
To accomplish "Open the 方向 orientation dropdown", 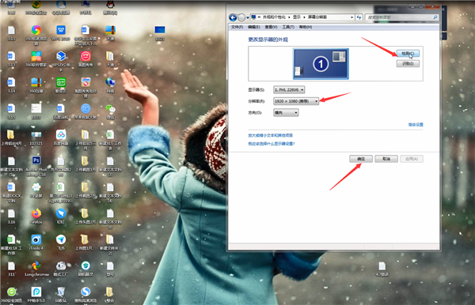I will (286, 113).
